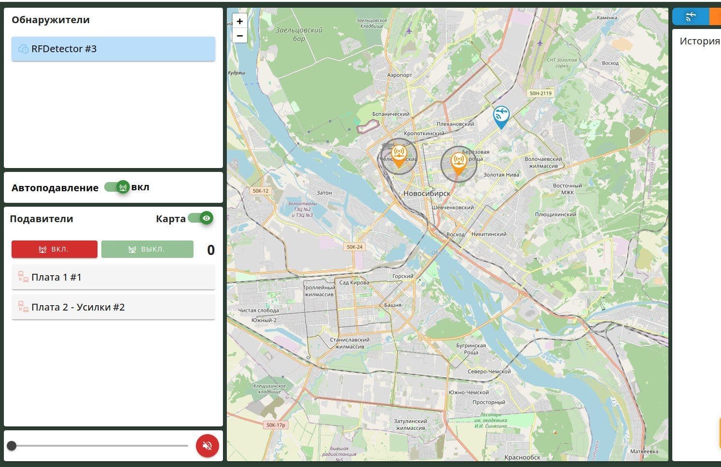Turn off jammers with green ВЫКЛ. button

[x=147, y=249]
